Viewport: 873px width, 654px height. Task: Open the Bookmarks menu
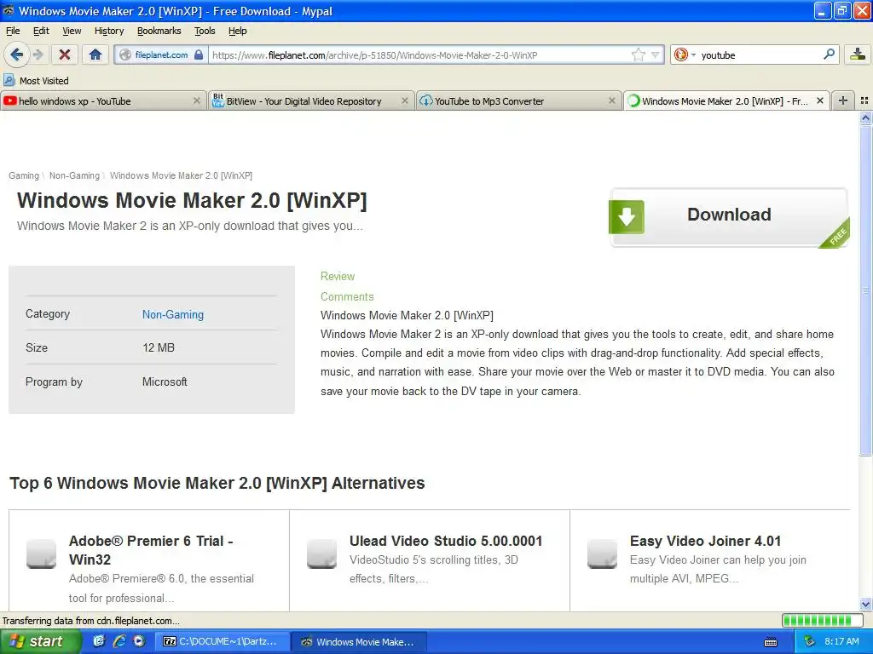click(x=159, y=31)
